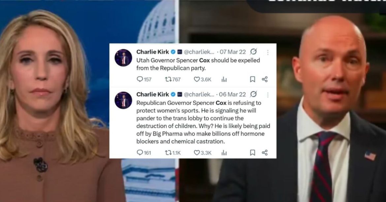Open more options on 06 Mar tweet
Image resolution: width=386 pixels, height=202 pixels.
point(268,95)
